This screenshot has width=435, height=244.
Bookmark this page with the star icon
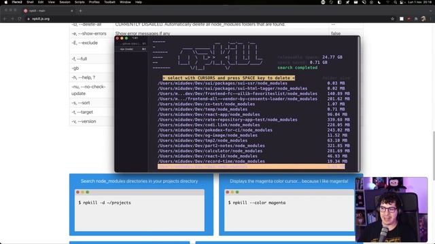[393, 19]
